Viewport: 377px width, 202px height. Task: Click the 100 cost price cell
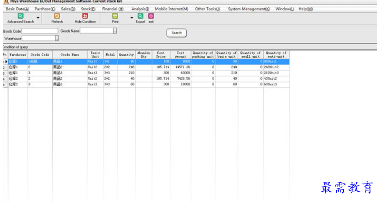tap(161, 61)
